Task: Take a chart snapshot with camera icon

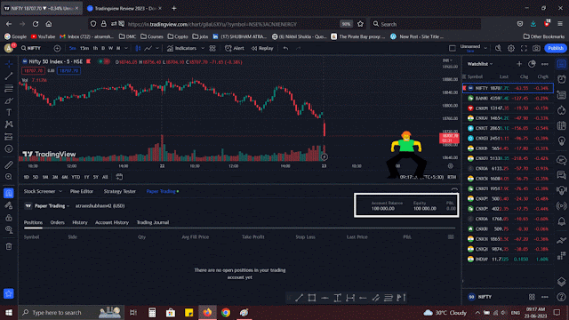Action: tap(536, 48)
